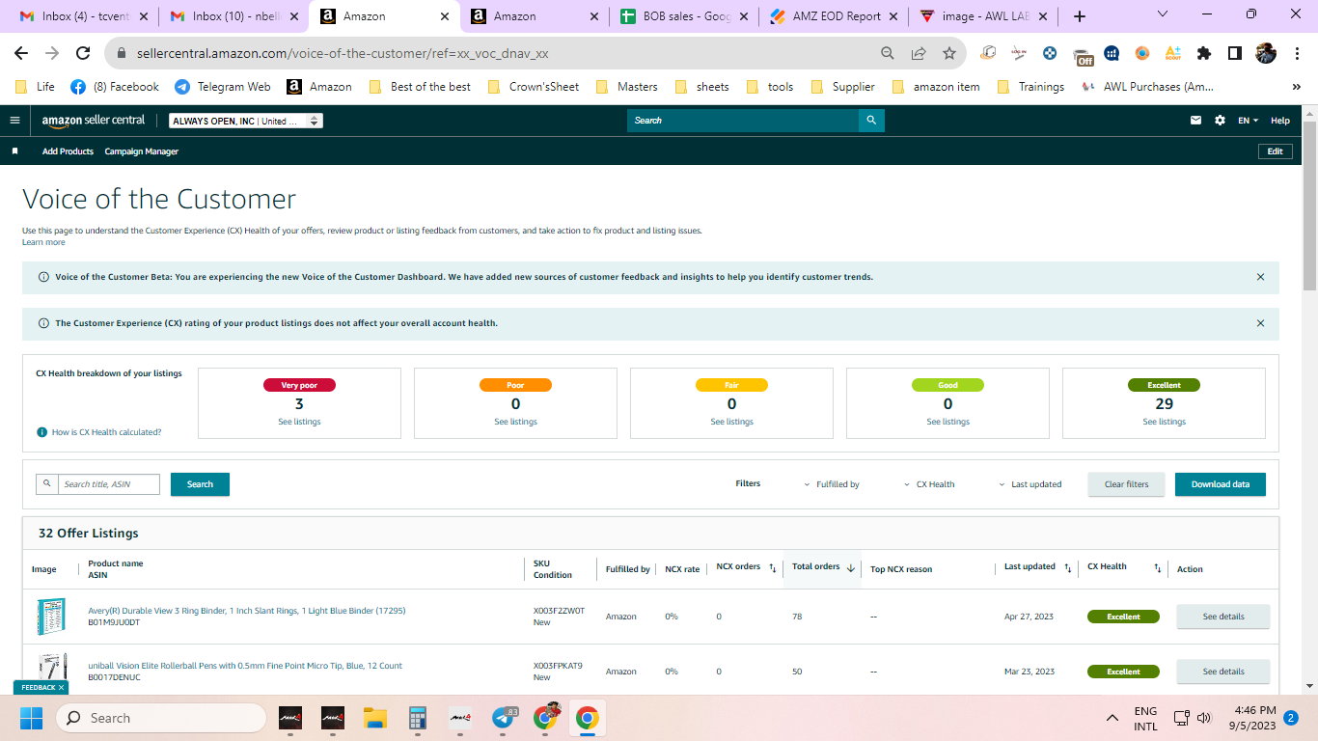Open a new browser tab
Image resolution: width=1318 pixels, height=741 pixels.
(1080, 16)
